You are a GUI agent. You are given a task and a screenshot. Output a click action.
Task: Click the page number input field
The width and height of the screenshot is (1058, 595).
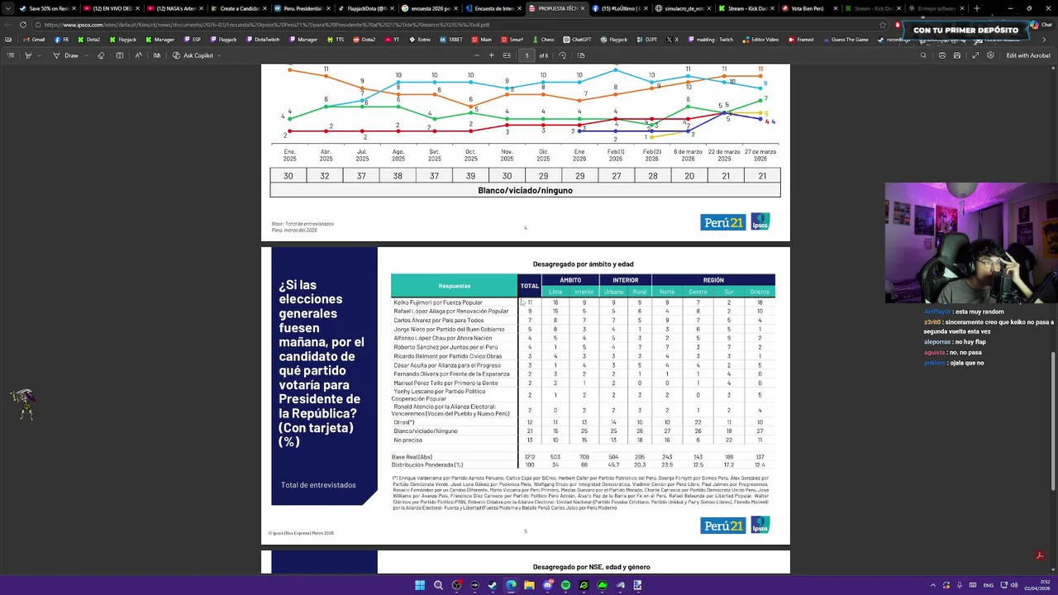pyautogui.click(x=527, y=55)
